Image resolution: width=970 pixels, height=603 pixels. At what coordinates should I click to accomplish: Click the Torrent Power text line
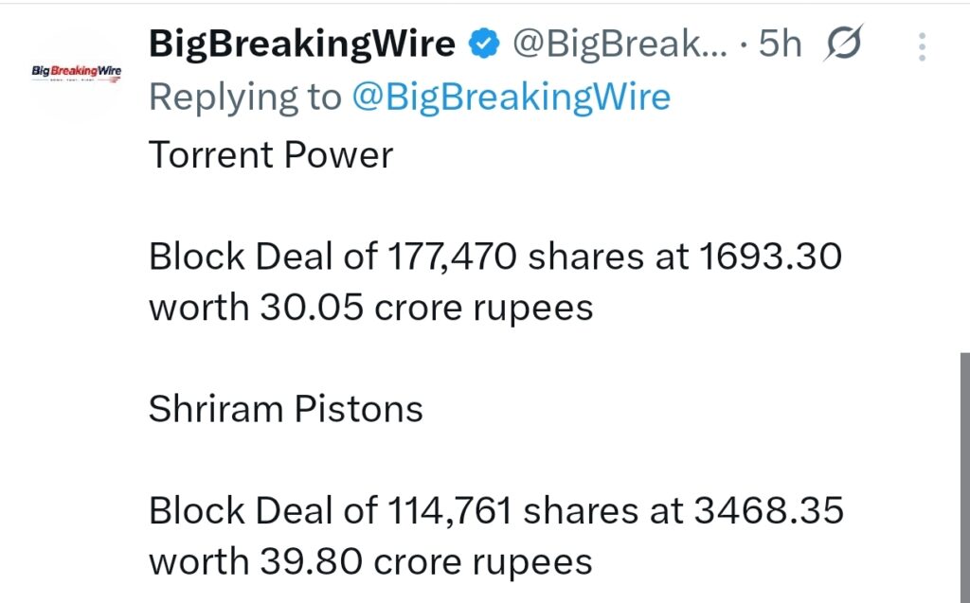point(270,154)
